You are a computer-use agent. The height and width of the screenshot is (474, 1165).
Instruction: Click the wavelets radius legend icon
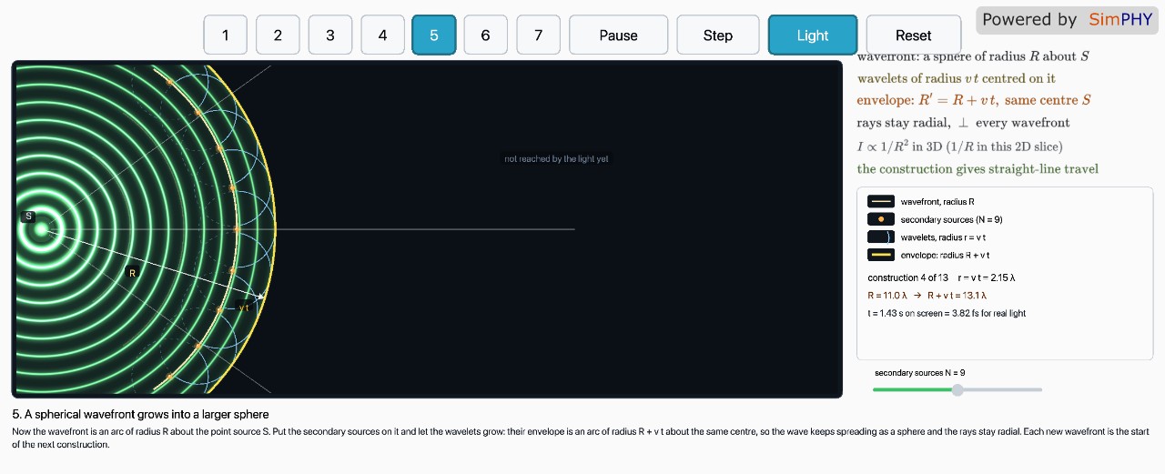[881, 237]
